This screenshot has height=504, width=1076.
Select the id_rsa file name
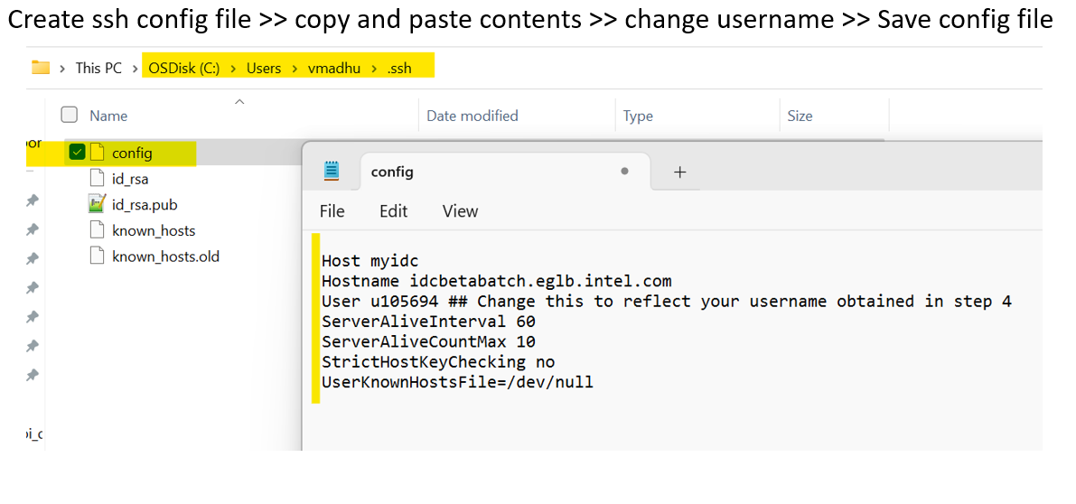coord(130,179)
